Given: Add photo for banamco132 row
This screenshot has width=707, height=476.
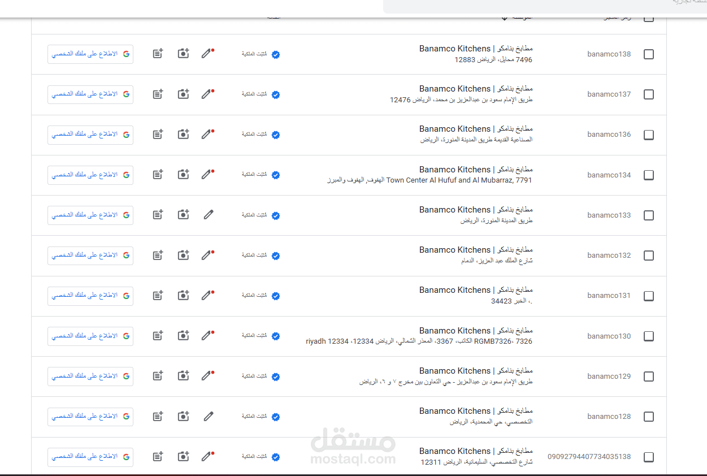Looking at the screenshot, I should 183,256.
